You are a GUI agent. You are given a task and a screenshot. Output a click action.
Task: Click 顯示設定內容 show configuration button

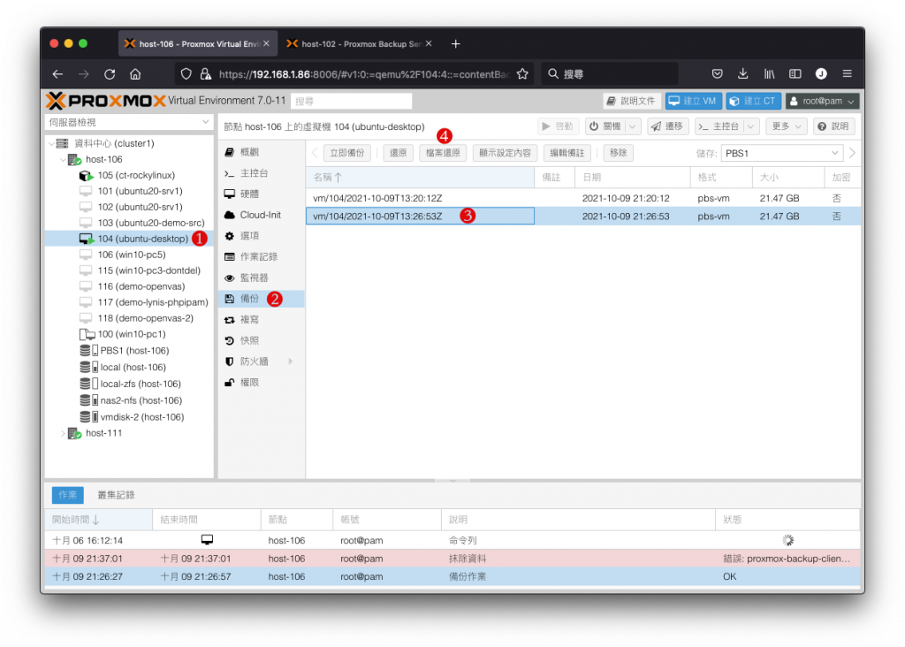pos(505,153)
